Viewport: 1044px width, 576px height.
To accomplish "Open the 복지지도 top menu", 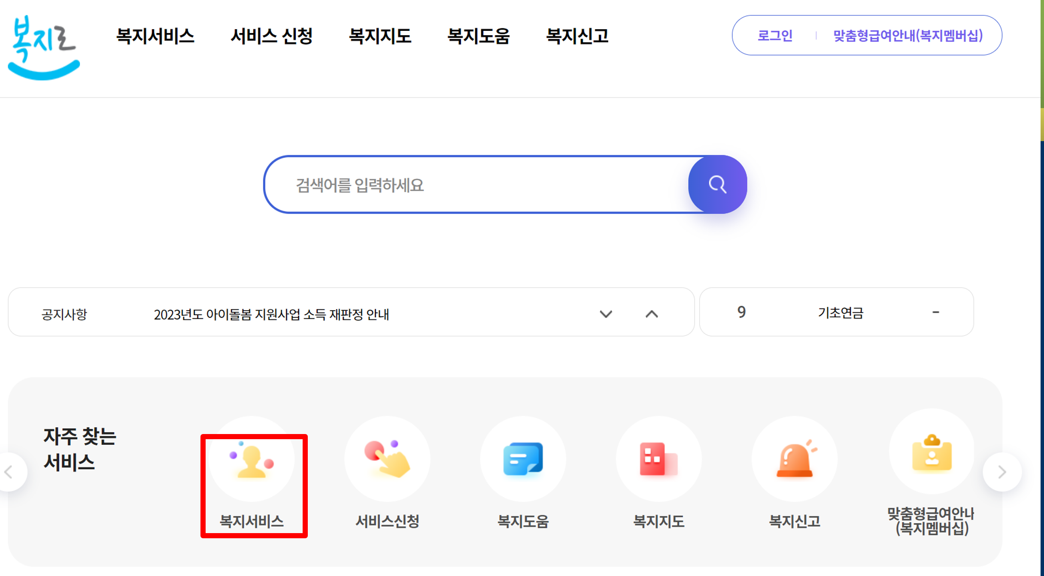I will [380, 36].
